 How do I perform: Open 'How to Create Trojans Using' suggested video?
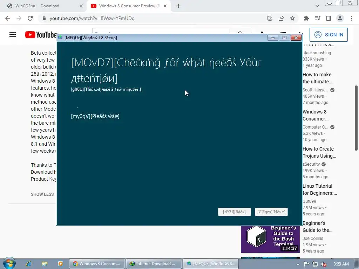point(319,152)
